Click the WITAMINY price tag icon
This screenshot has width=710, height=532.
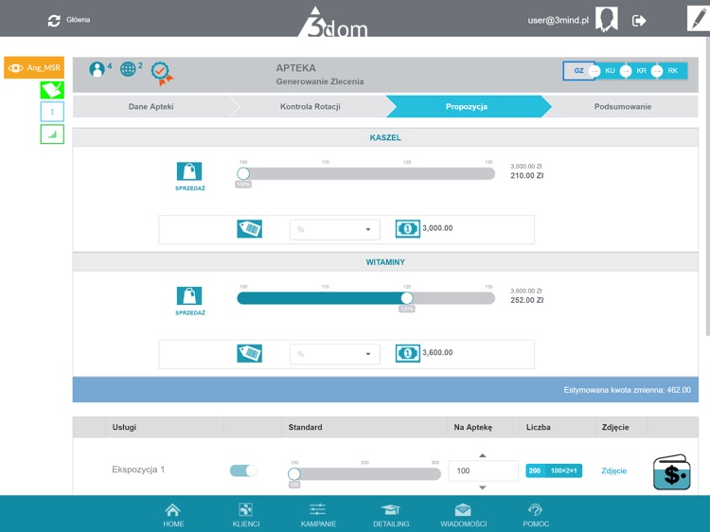tap(250, 353)
